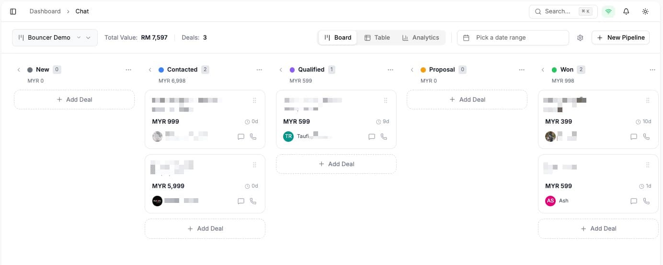Open chat on the Qualified MYR 599 deal

[372, 137]
